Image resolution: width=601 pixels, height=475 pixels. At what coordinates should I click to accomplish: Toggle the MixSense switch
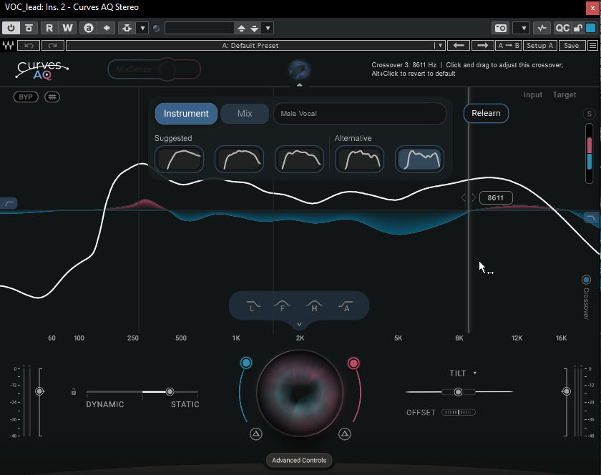[x=154, y=69]
